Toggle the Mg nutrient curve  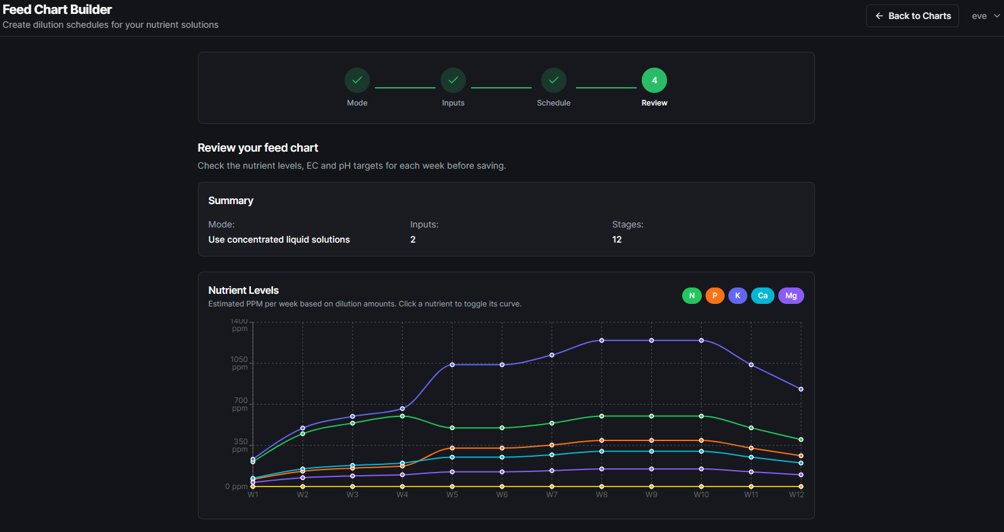[x=791, y=296]
